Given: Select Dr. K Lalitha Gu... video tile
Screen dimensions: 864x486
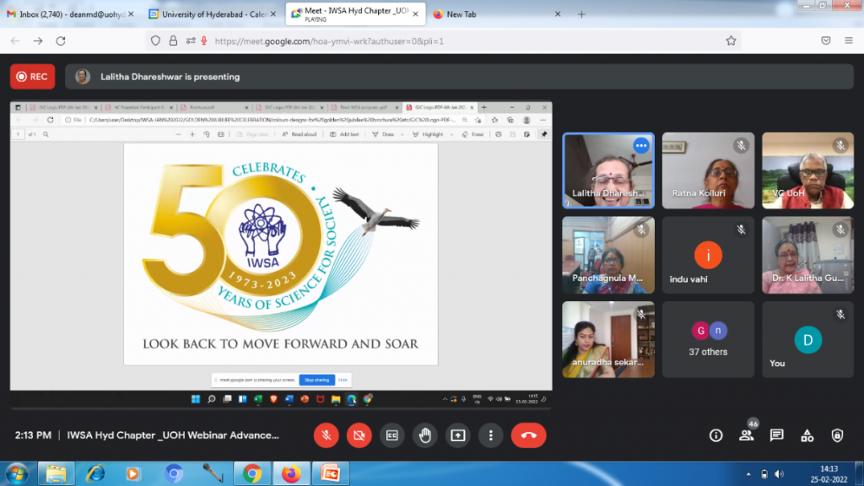Looking at the screenshot, I should 807,255.
